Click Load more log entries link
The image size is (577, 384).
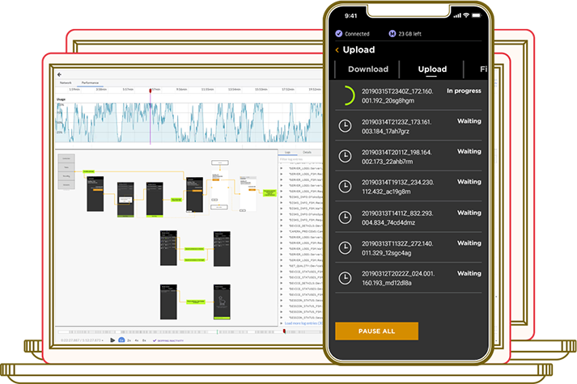(x=303, y=323)
